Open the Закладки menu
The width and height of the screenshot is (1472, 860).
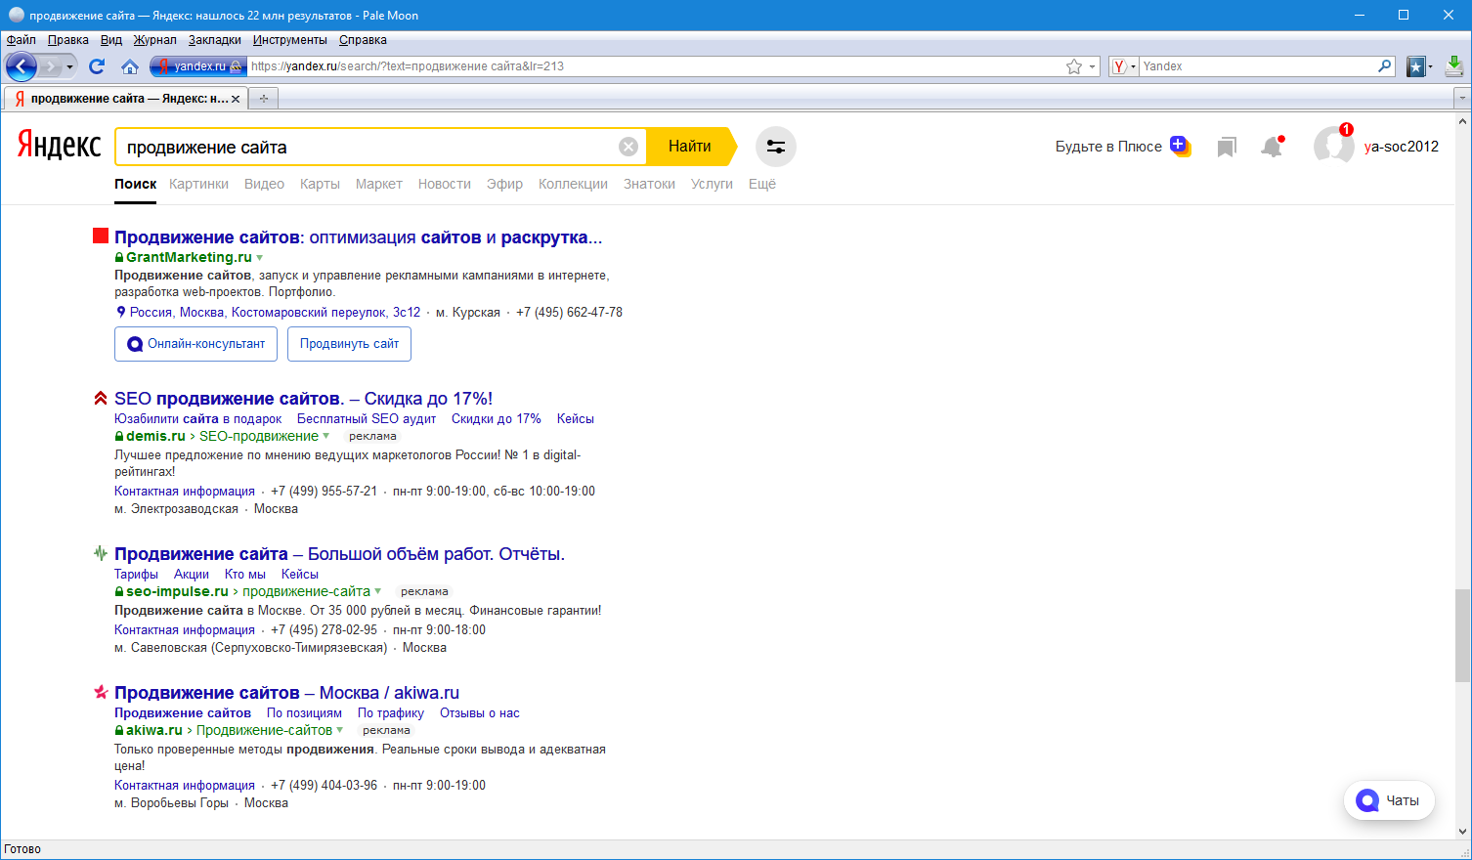(215, 40)
